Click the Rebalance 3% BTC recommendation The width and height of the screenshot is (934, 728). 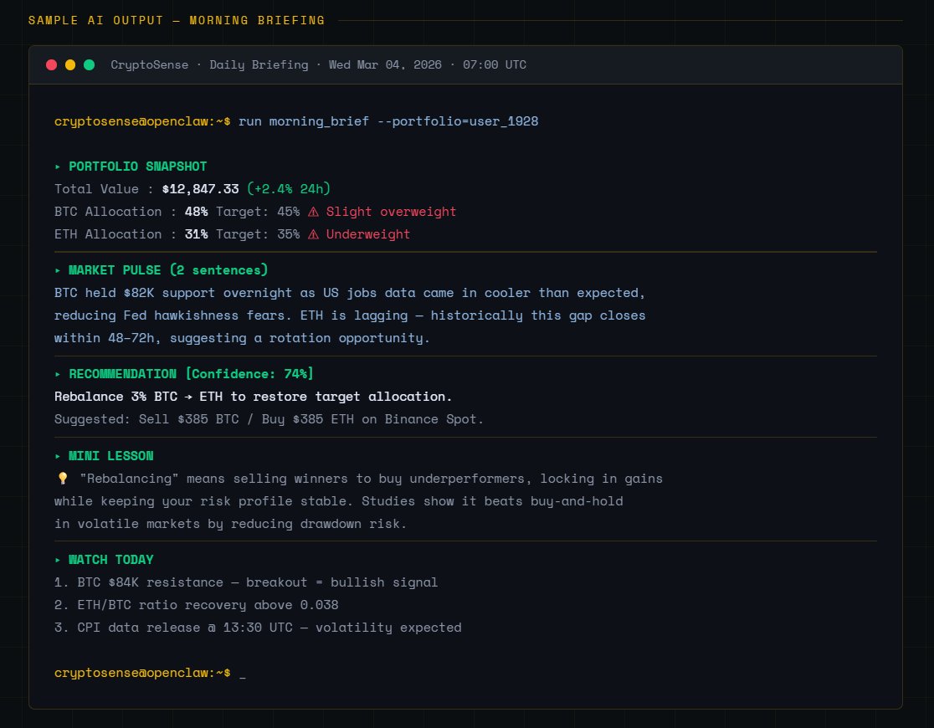(x=251, y=396)
